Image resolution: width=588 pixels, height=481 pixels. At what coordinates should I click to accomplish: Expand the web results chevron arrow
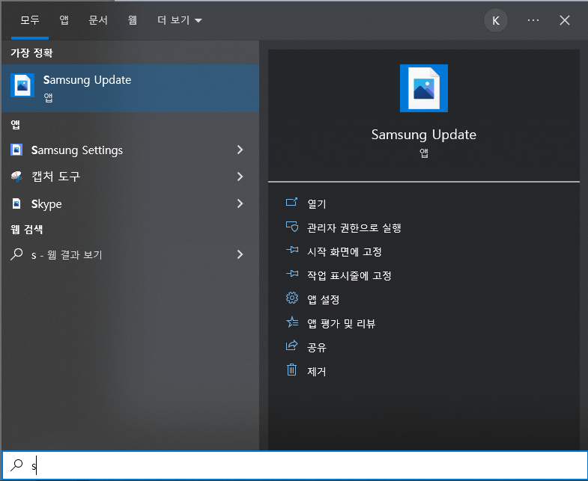(240, 254)
